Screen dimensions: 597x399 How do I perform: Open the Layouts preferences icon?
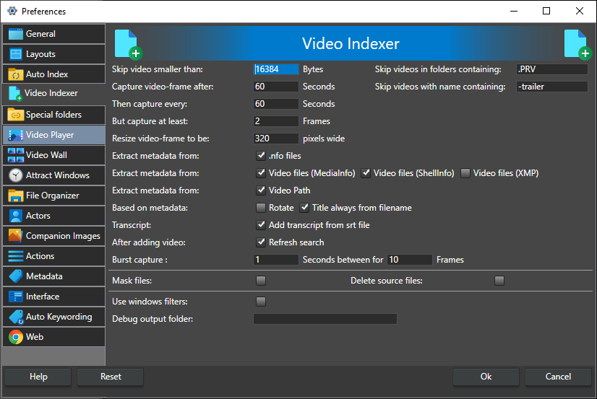click(x=15, y=54)
